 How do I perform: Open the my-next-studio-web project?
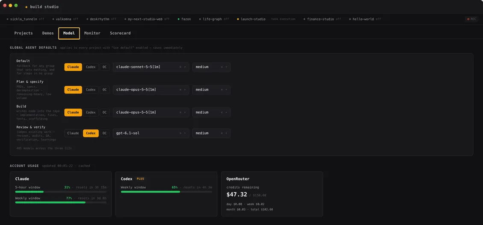click(147, 19)
